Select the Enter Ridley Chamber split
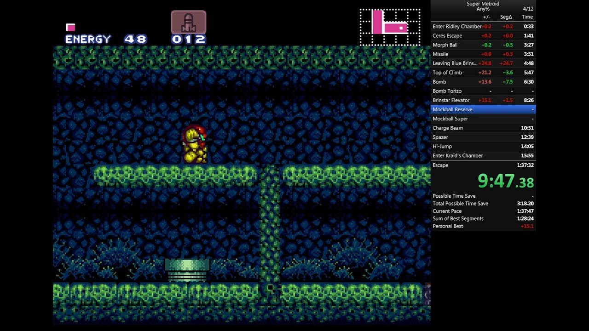The image size is (589, 331). 483,27
